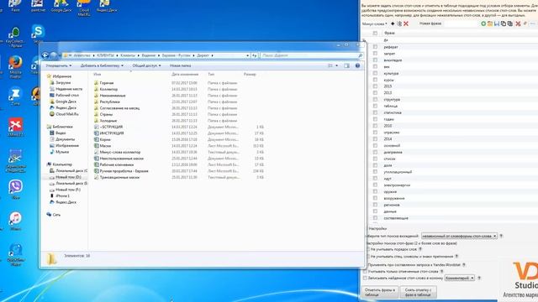Select iPhone 1 device in navigation pane

62,195
